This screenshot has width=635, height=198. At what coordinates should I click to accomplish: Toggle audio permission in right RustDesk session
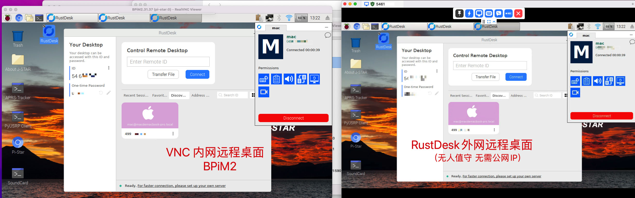(x=598, y=81)
